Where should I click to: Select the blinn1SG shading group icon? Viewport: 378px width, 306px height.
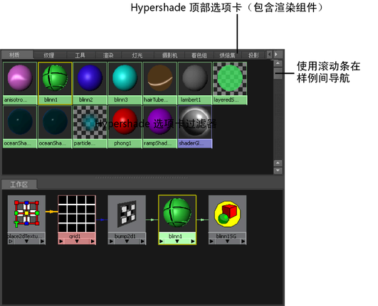click(x=227, y=214)
